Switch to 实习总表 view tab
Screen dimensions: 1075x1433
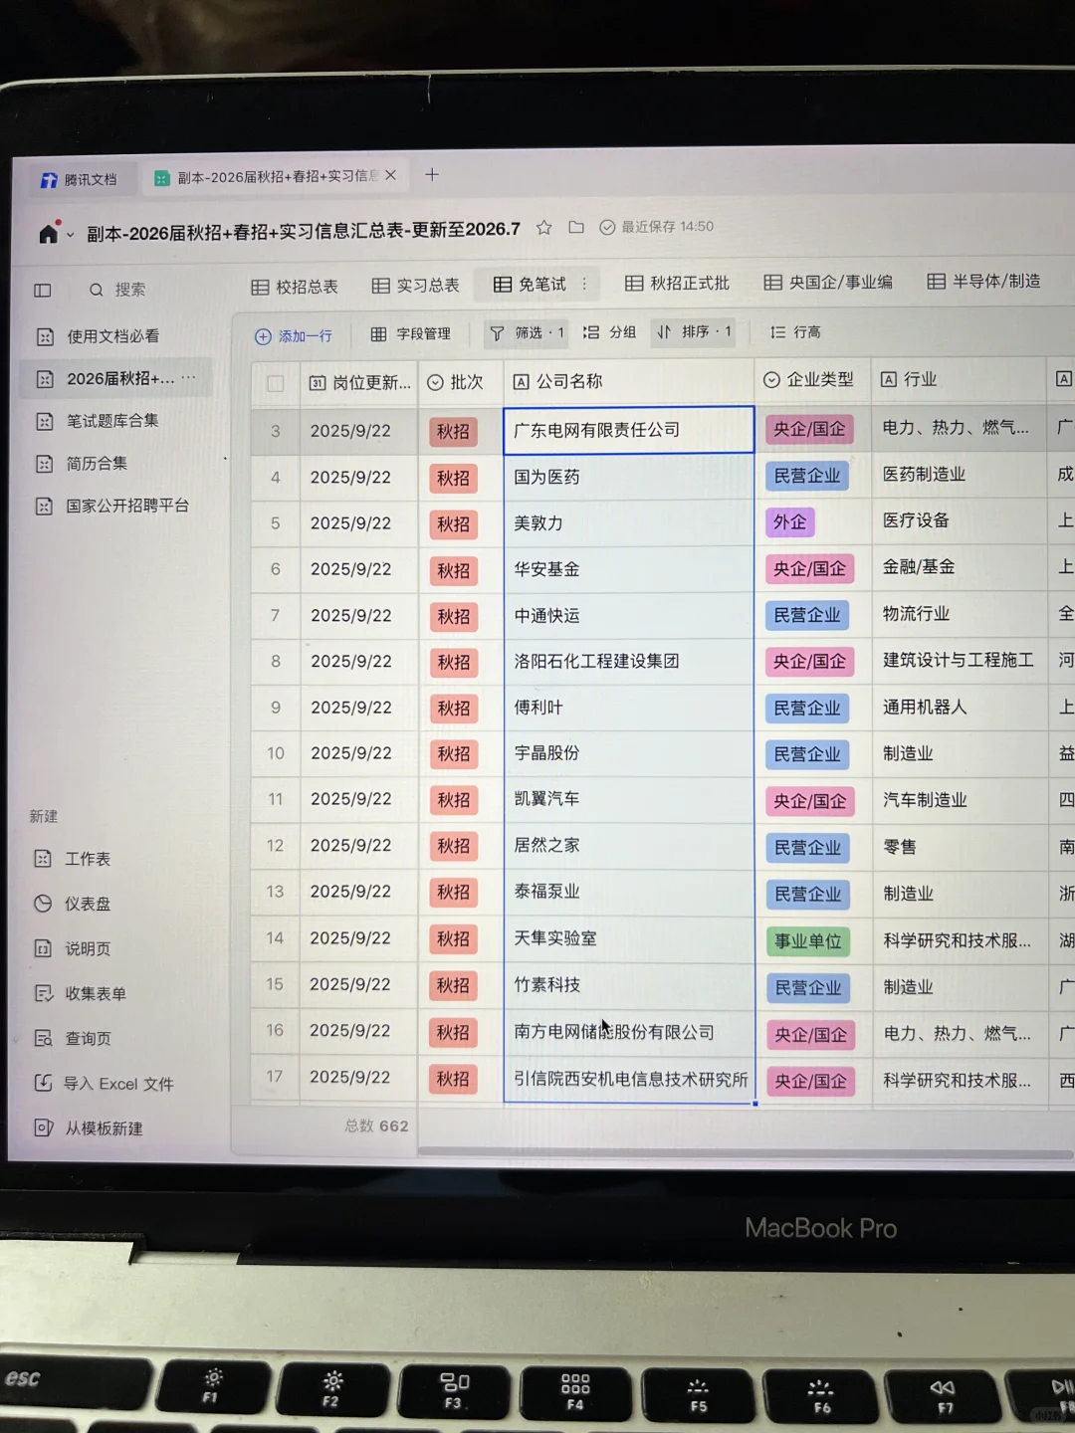[x=416, y=286]
